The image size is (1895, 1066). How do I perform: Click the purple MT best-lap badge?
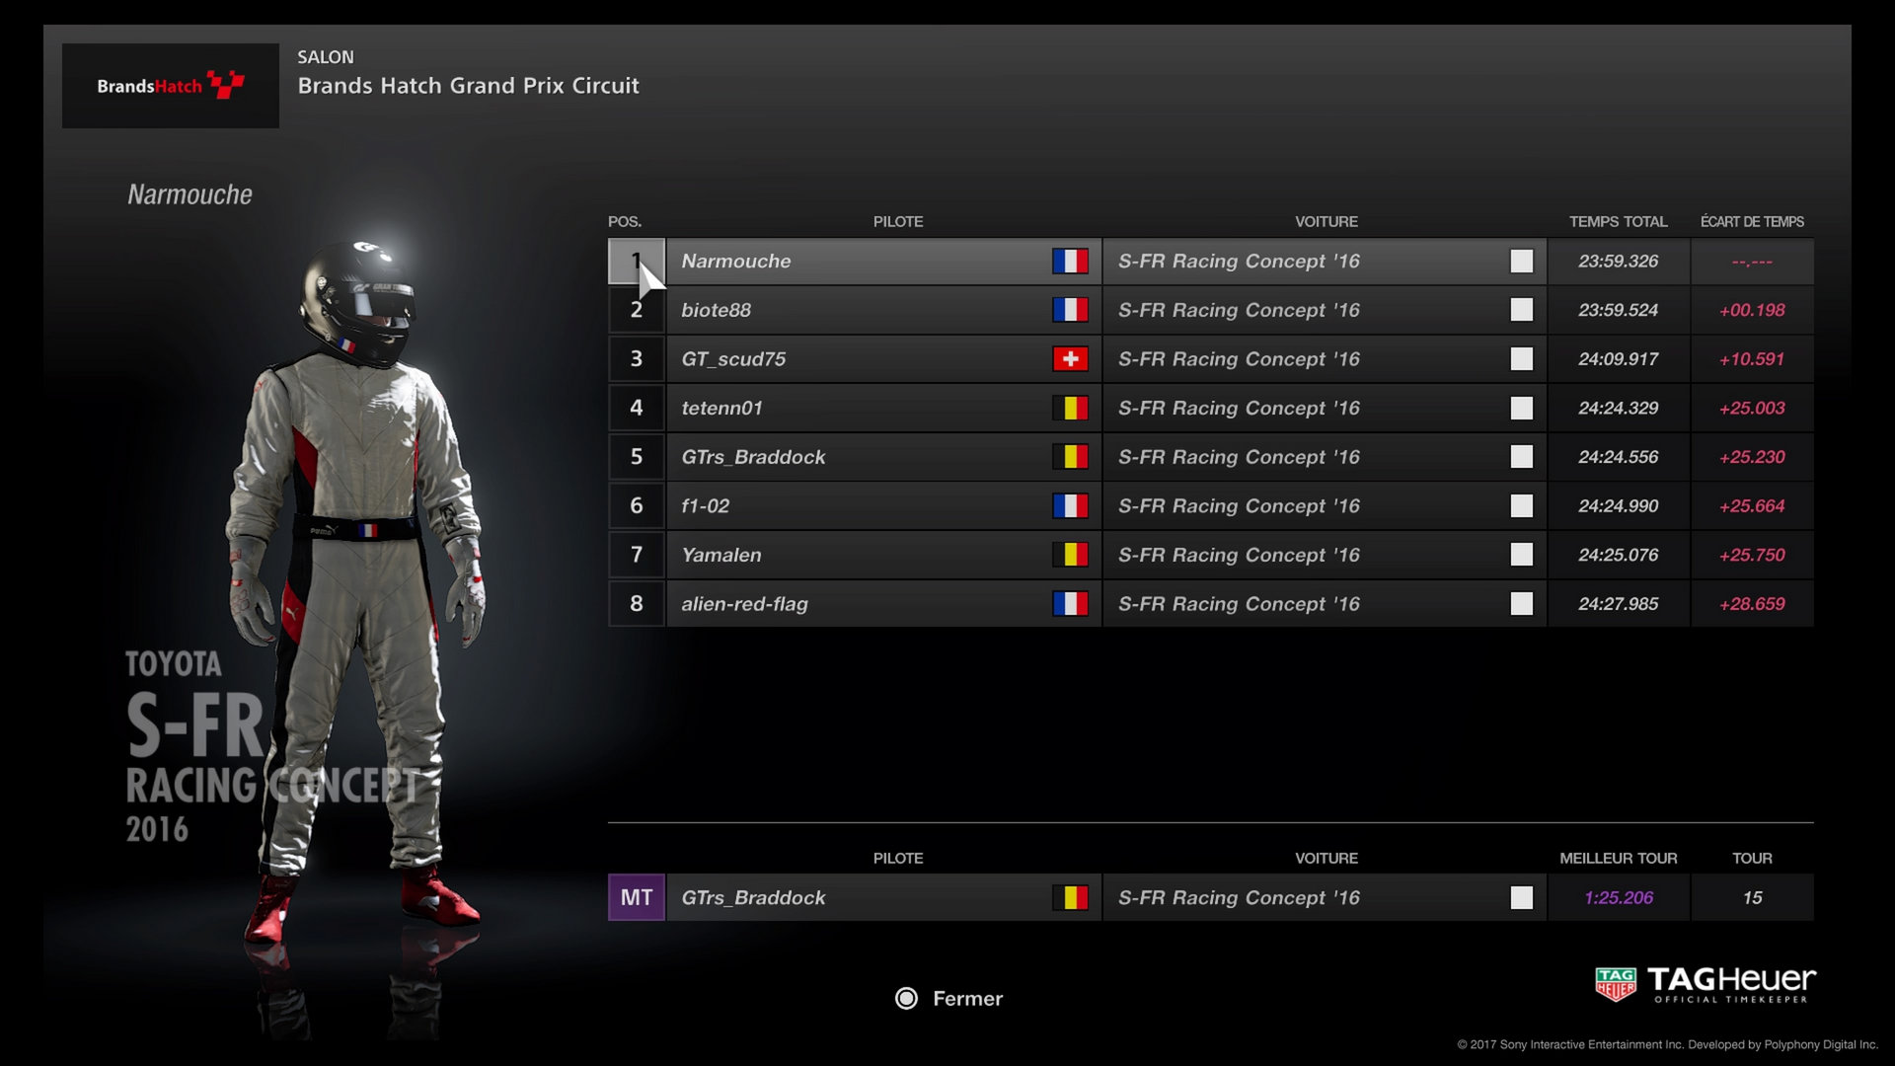pyautogui.click(x=637, y=897)
